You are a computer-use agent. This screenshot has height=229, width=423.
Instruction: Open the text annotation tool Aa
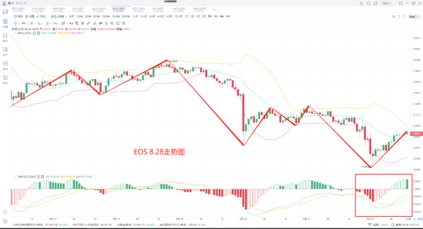pyautogui.click(x=71, y=23)
